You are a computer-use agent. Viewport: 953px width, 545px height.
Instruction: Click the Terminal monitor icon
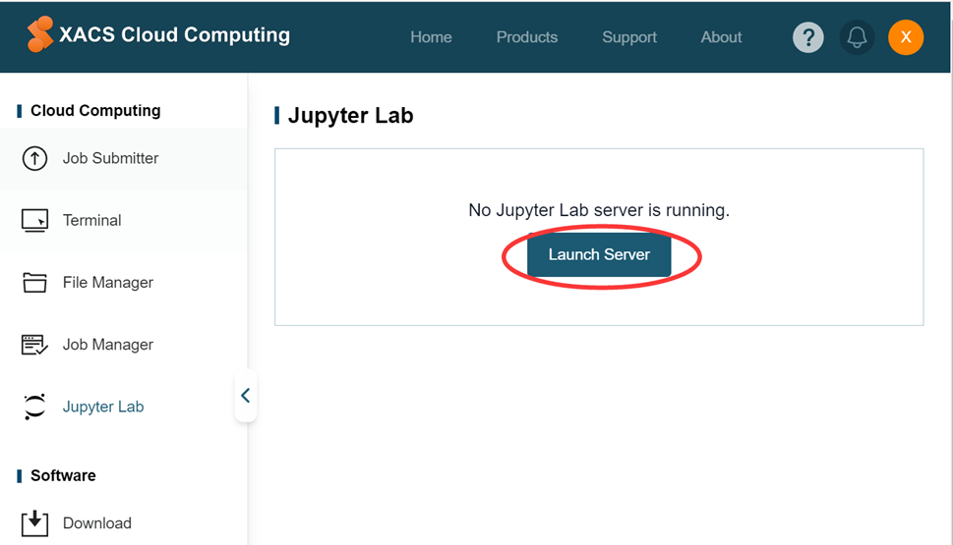[x=34, y=220]
